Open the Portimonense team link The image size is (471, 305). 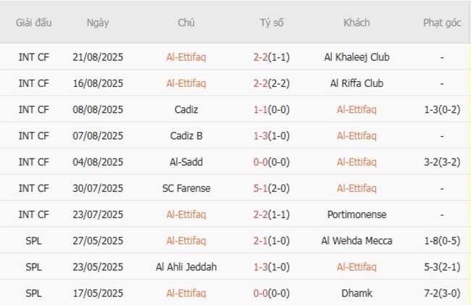357,214
